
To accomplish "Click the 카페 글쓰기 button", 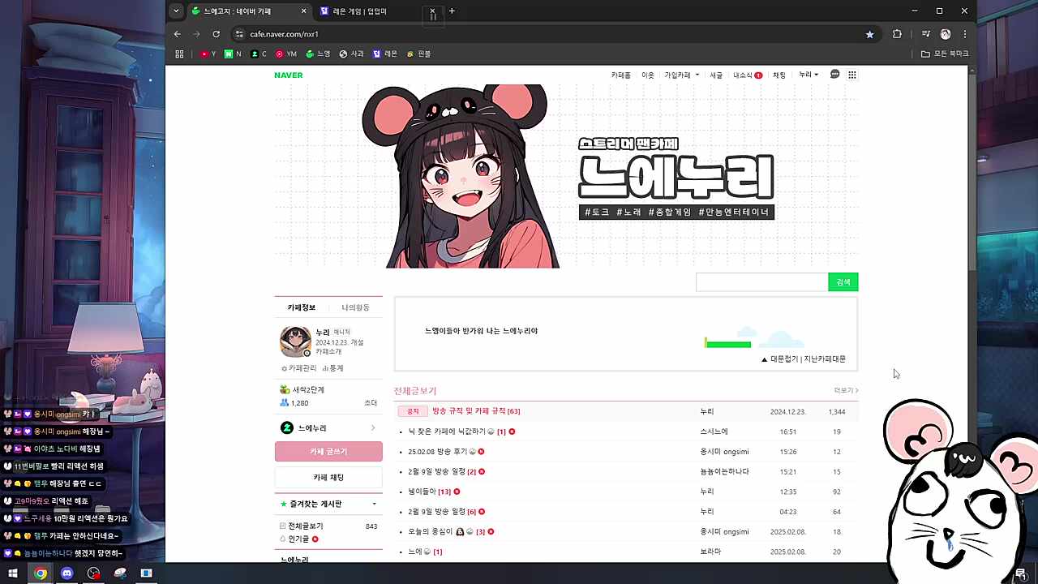I will click(x=328, y=452).
